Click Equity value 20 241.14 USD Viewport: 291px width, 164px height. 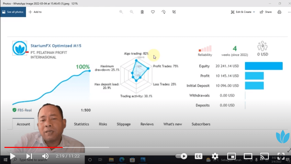pos(227,66)
